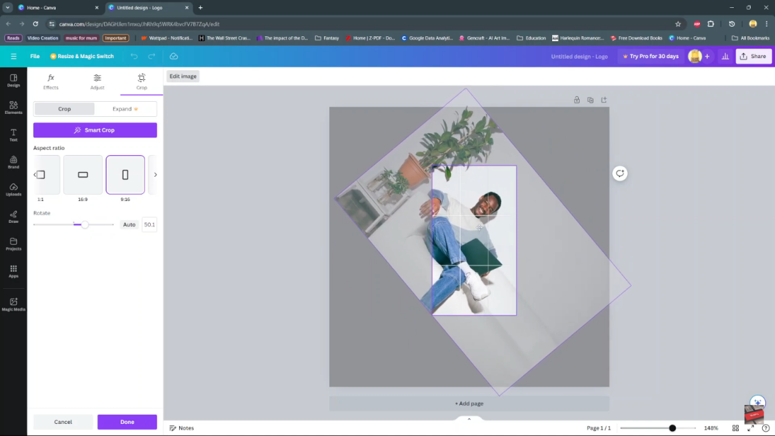Show next aspect ratio options
This screenshot has height=436, width=775.
point(155,174)
